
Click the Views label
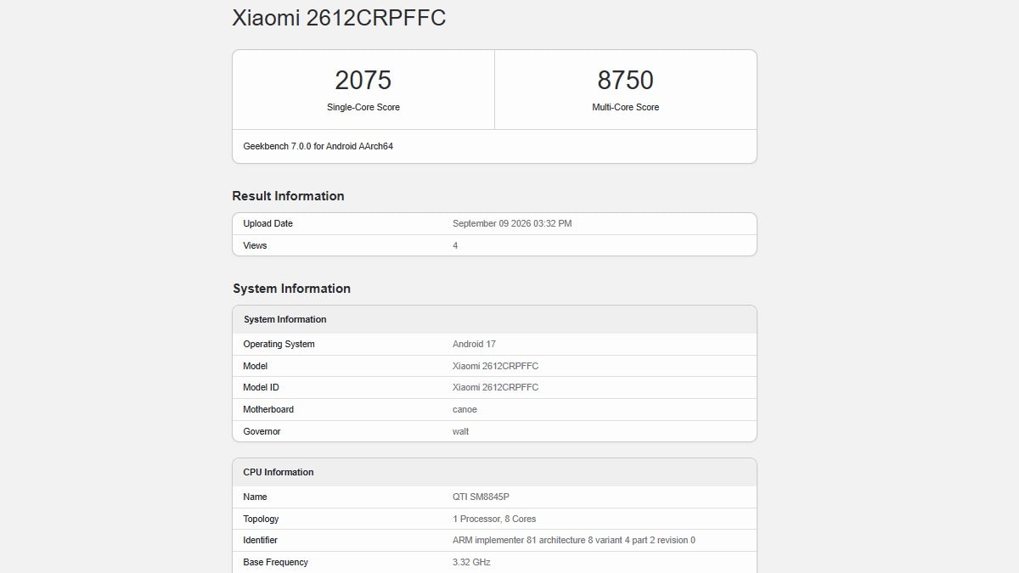(255, 245)
